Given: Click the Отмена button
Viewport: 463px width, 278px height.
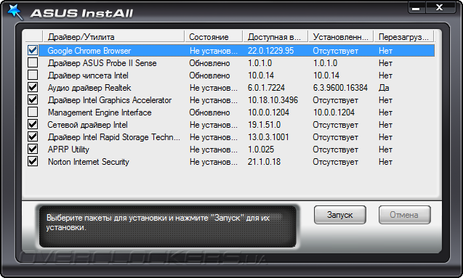Looking at the screenshot, I should pyautogui.click(x=405, y=215).
